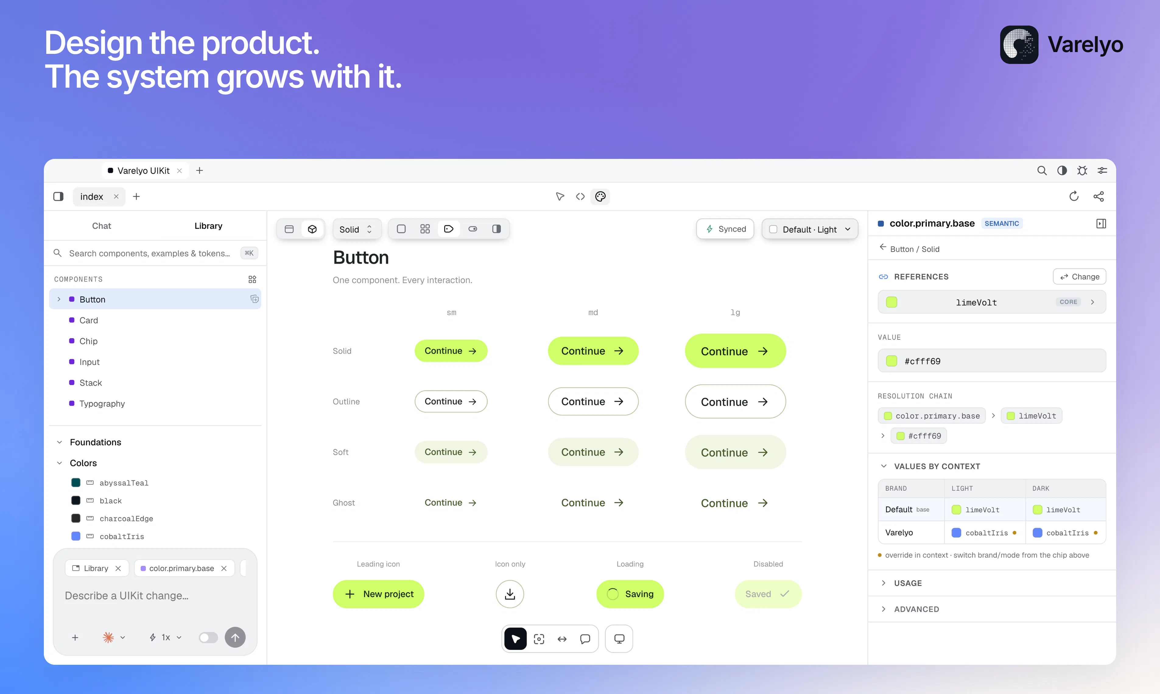Screen dimensions: 1160x694
Task: Expand the Button tree item chevron
Action: click(59, 299)
